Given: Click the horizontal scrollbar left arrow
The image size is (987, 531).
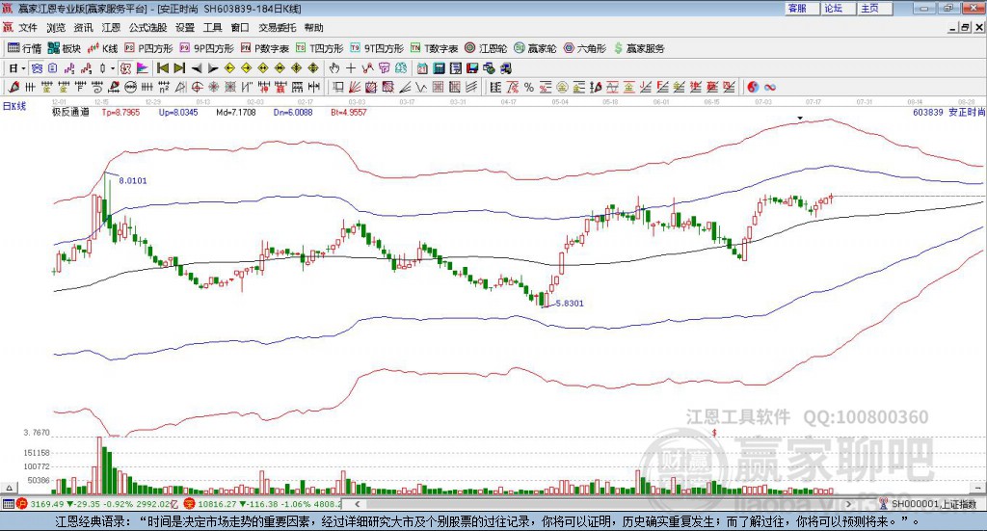Looking at the screenshot, I should pyautogui.click(x=357, y=504).
